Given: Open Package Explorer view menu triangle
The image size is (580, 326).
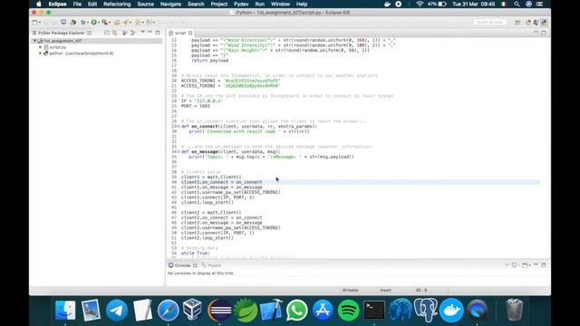Looking at the screenshot, I should point(142,33).
